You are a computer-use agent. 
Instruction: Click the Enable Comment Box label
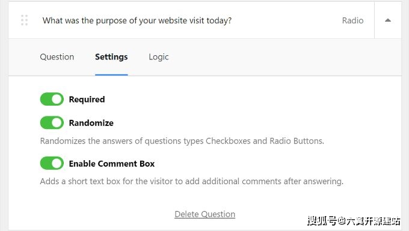112,164
